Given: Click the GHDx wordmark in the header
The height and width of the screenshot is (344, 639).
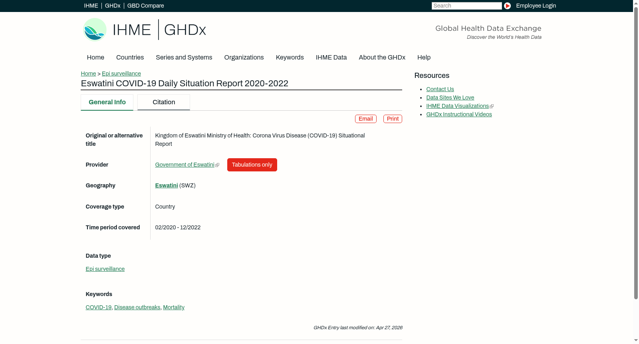Looking at the screenshot, I should 185,30.
